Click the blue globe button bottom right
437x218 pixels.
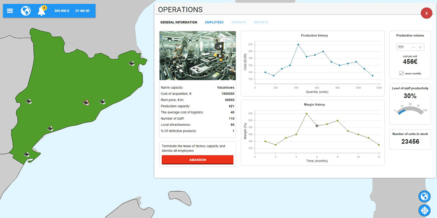click(424, 197)
